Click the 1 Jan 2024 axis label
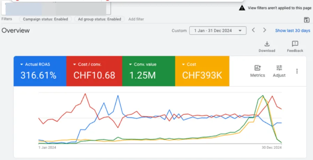 pos(47,147)
